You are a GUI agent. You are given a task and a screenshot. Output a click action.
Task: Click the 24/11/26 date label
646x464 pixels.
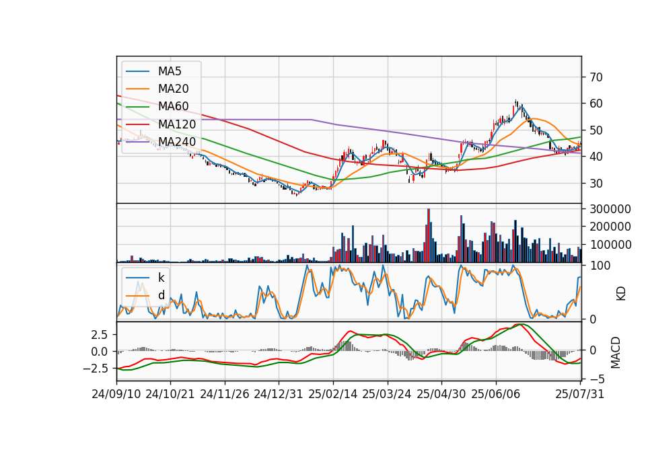(225, 394)
